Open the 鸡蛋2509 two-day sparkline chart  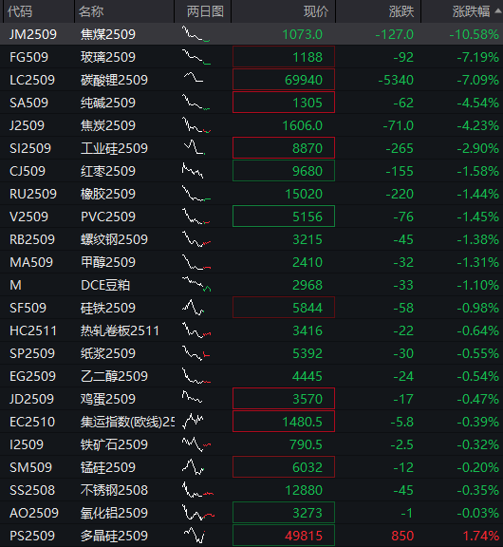pos(192,397)
